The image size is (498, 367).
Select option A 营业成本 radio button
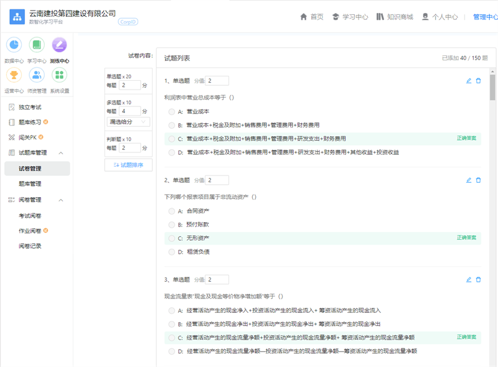pos(172,112)
